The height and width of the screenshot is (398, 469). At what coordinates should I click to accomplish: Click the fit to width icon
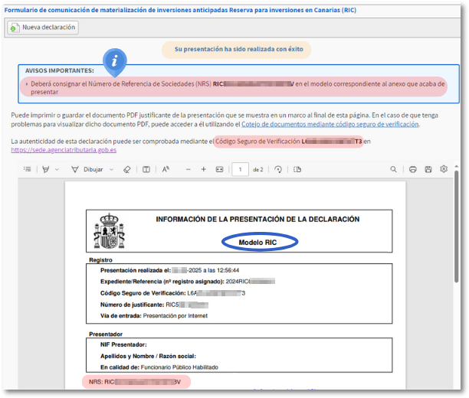[x=219, y=169]
